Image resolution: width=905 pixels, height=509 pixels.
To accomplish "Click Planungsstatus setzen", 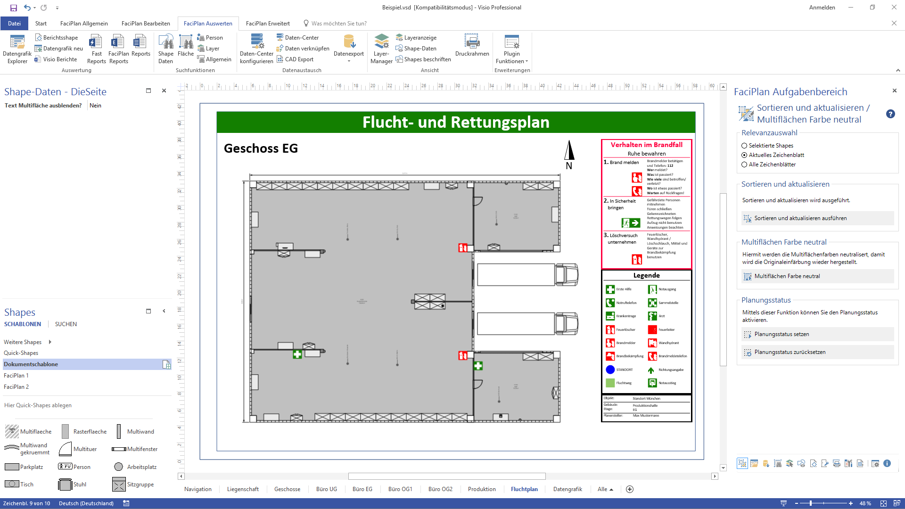I will (817, 334).
